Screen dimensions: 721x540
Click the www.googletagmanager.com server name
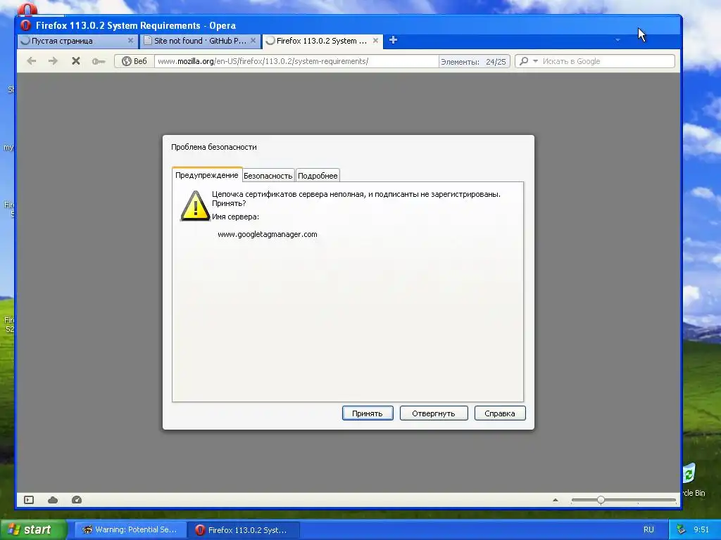267,234
